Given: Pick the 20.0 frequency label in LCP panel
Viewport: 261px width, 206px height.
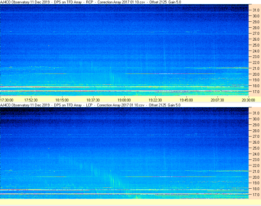Looking at the screenshot, I should tap(256, 177).
